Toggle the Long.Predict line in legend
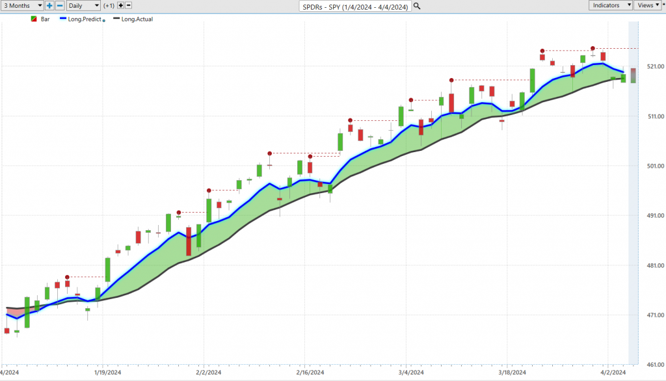Image resolution: width=666 pixels, height=381 pixels. 86,20
